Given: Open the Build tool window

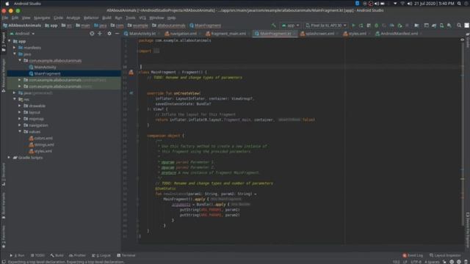Looking at the screenshot, I should pos(57,255).
